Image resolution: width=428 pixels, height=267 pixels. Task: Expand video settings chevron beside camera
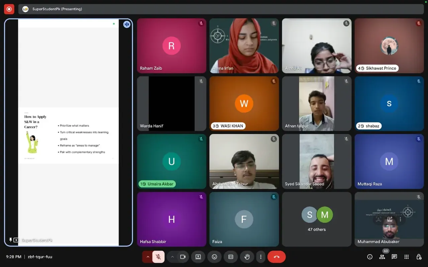click(x=172, y=257)
